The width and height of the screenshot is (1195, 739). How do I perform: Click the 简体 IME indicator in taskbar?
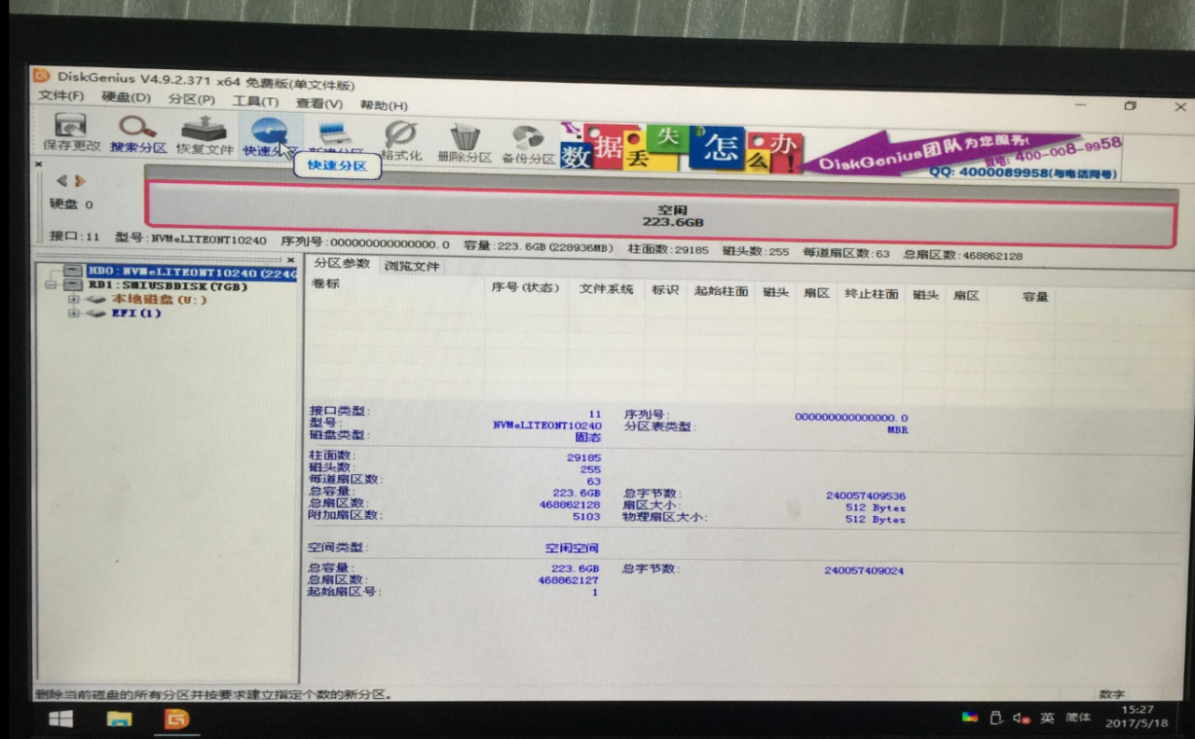[x=1078, y=718]
